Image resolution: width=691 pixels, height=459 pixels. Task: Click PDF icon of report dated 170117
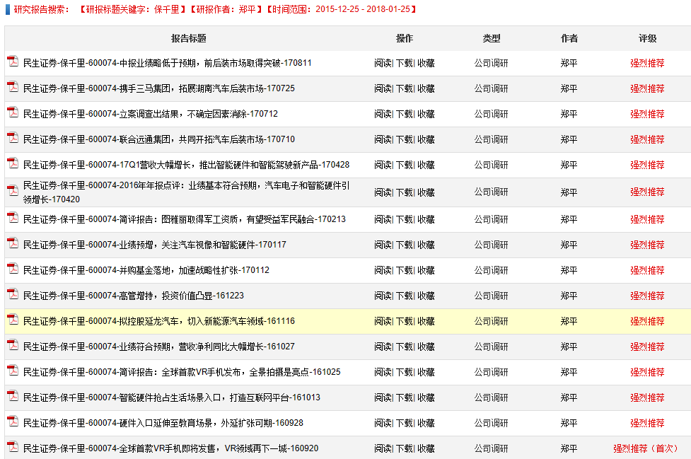(13, 243)
